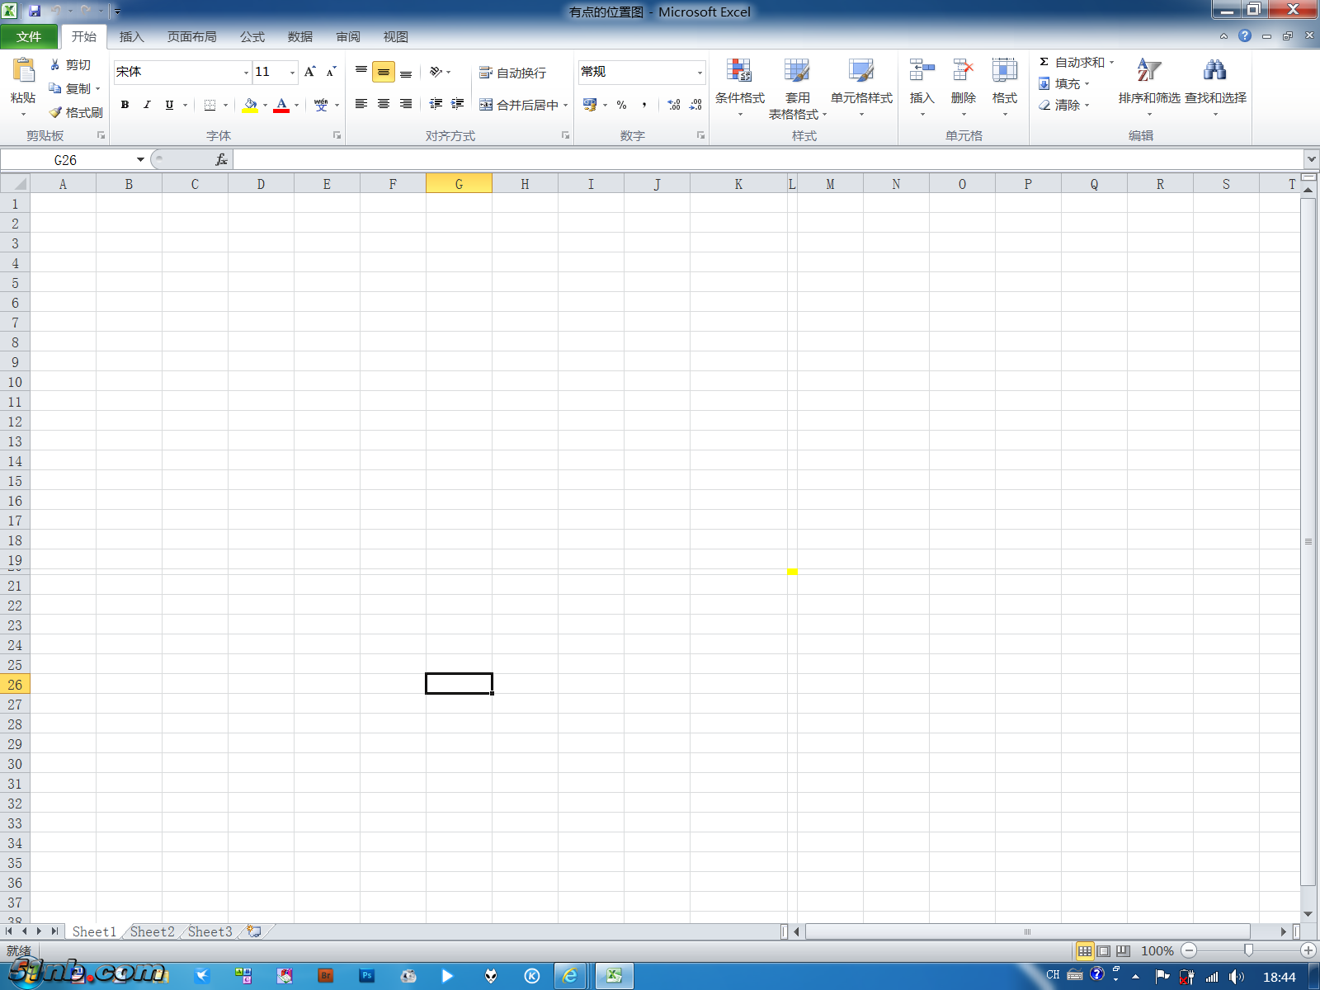Toggle Italic formatting
The width and height of the screenshot is (1320, 990).
[x=147, y=105]
